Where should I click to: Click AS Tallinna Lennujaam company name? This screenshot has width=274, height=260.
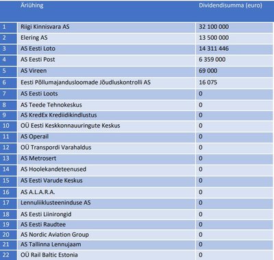tap(51, 244)
